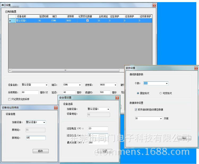
Task: Open the 个数 dropdown in 软件设置
Action: click(x=167, y=83)
